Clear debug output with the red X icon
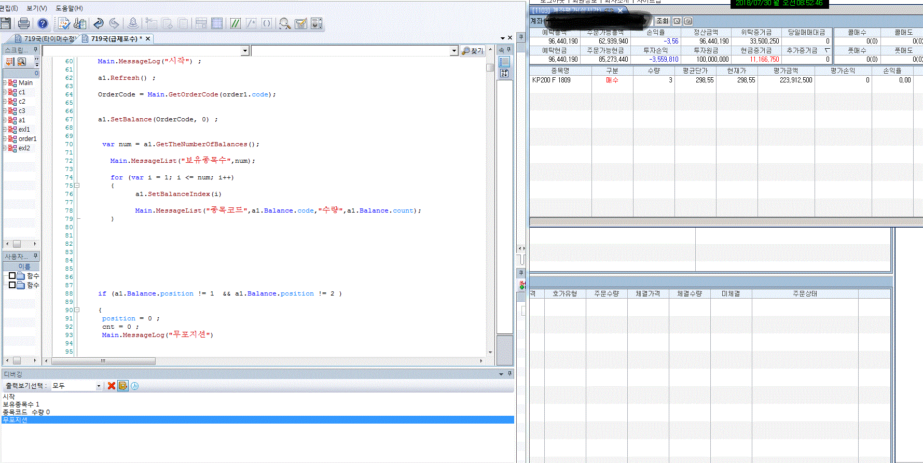 coord(111,386)
